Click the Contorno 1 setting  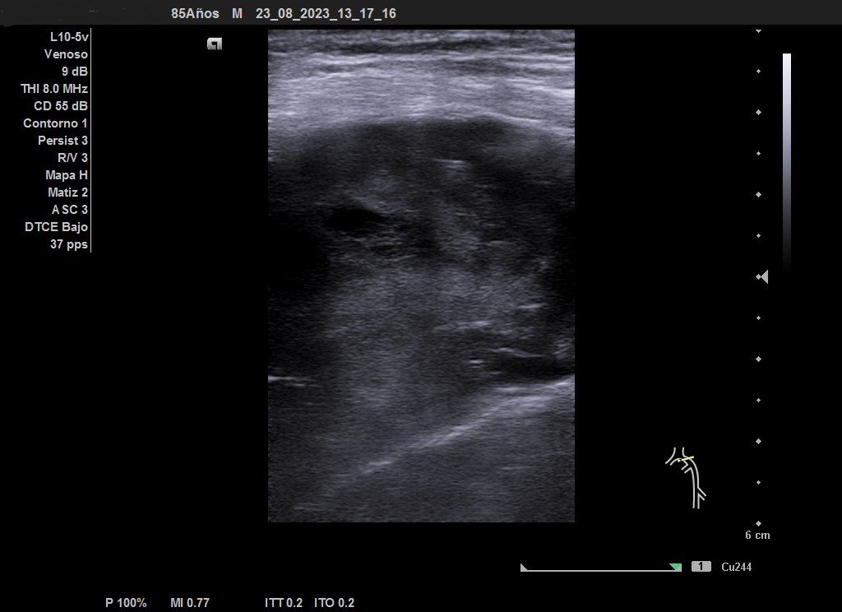(x=55, y=123)
